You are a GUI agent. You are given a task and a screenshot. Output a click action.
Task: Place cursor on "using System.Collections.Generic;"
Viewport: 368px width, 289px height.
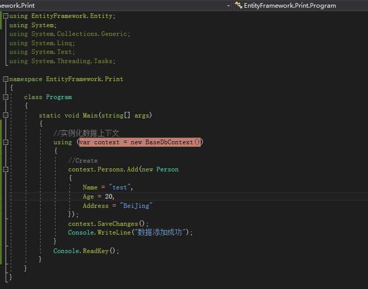(69, 34)
